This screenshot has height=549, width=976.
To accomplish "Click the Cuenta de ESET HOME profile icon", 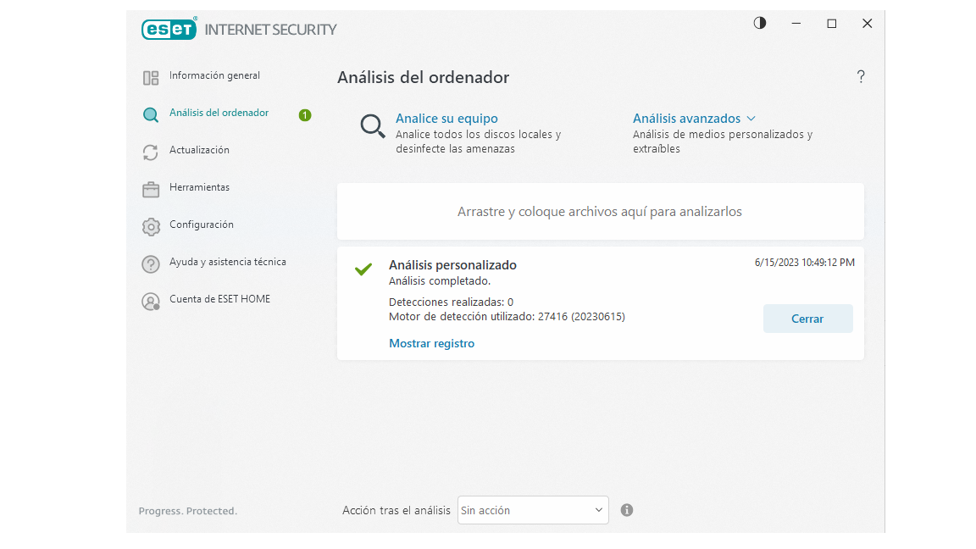I will (151, 302).
